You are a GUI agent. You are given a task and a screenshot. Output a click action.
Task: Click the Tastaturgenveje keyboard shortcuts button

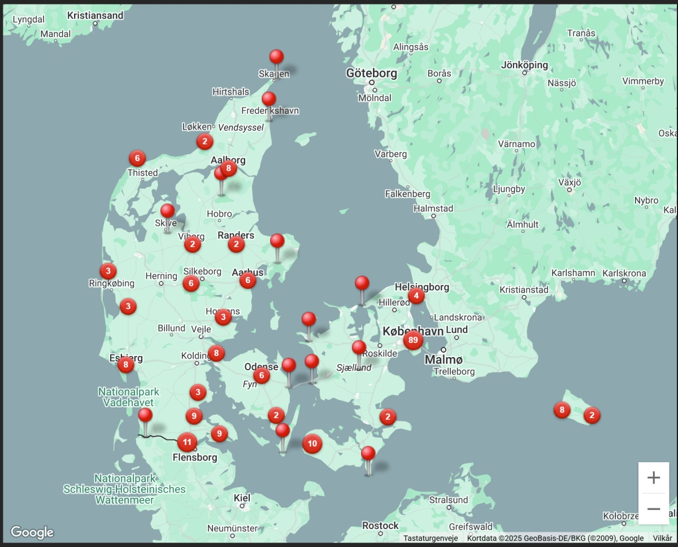click(x=430, y=539)
